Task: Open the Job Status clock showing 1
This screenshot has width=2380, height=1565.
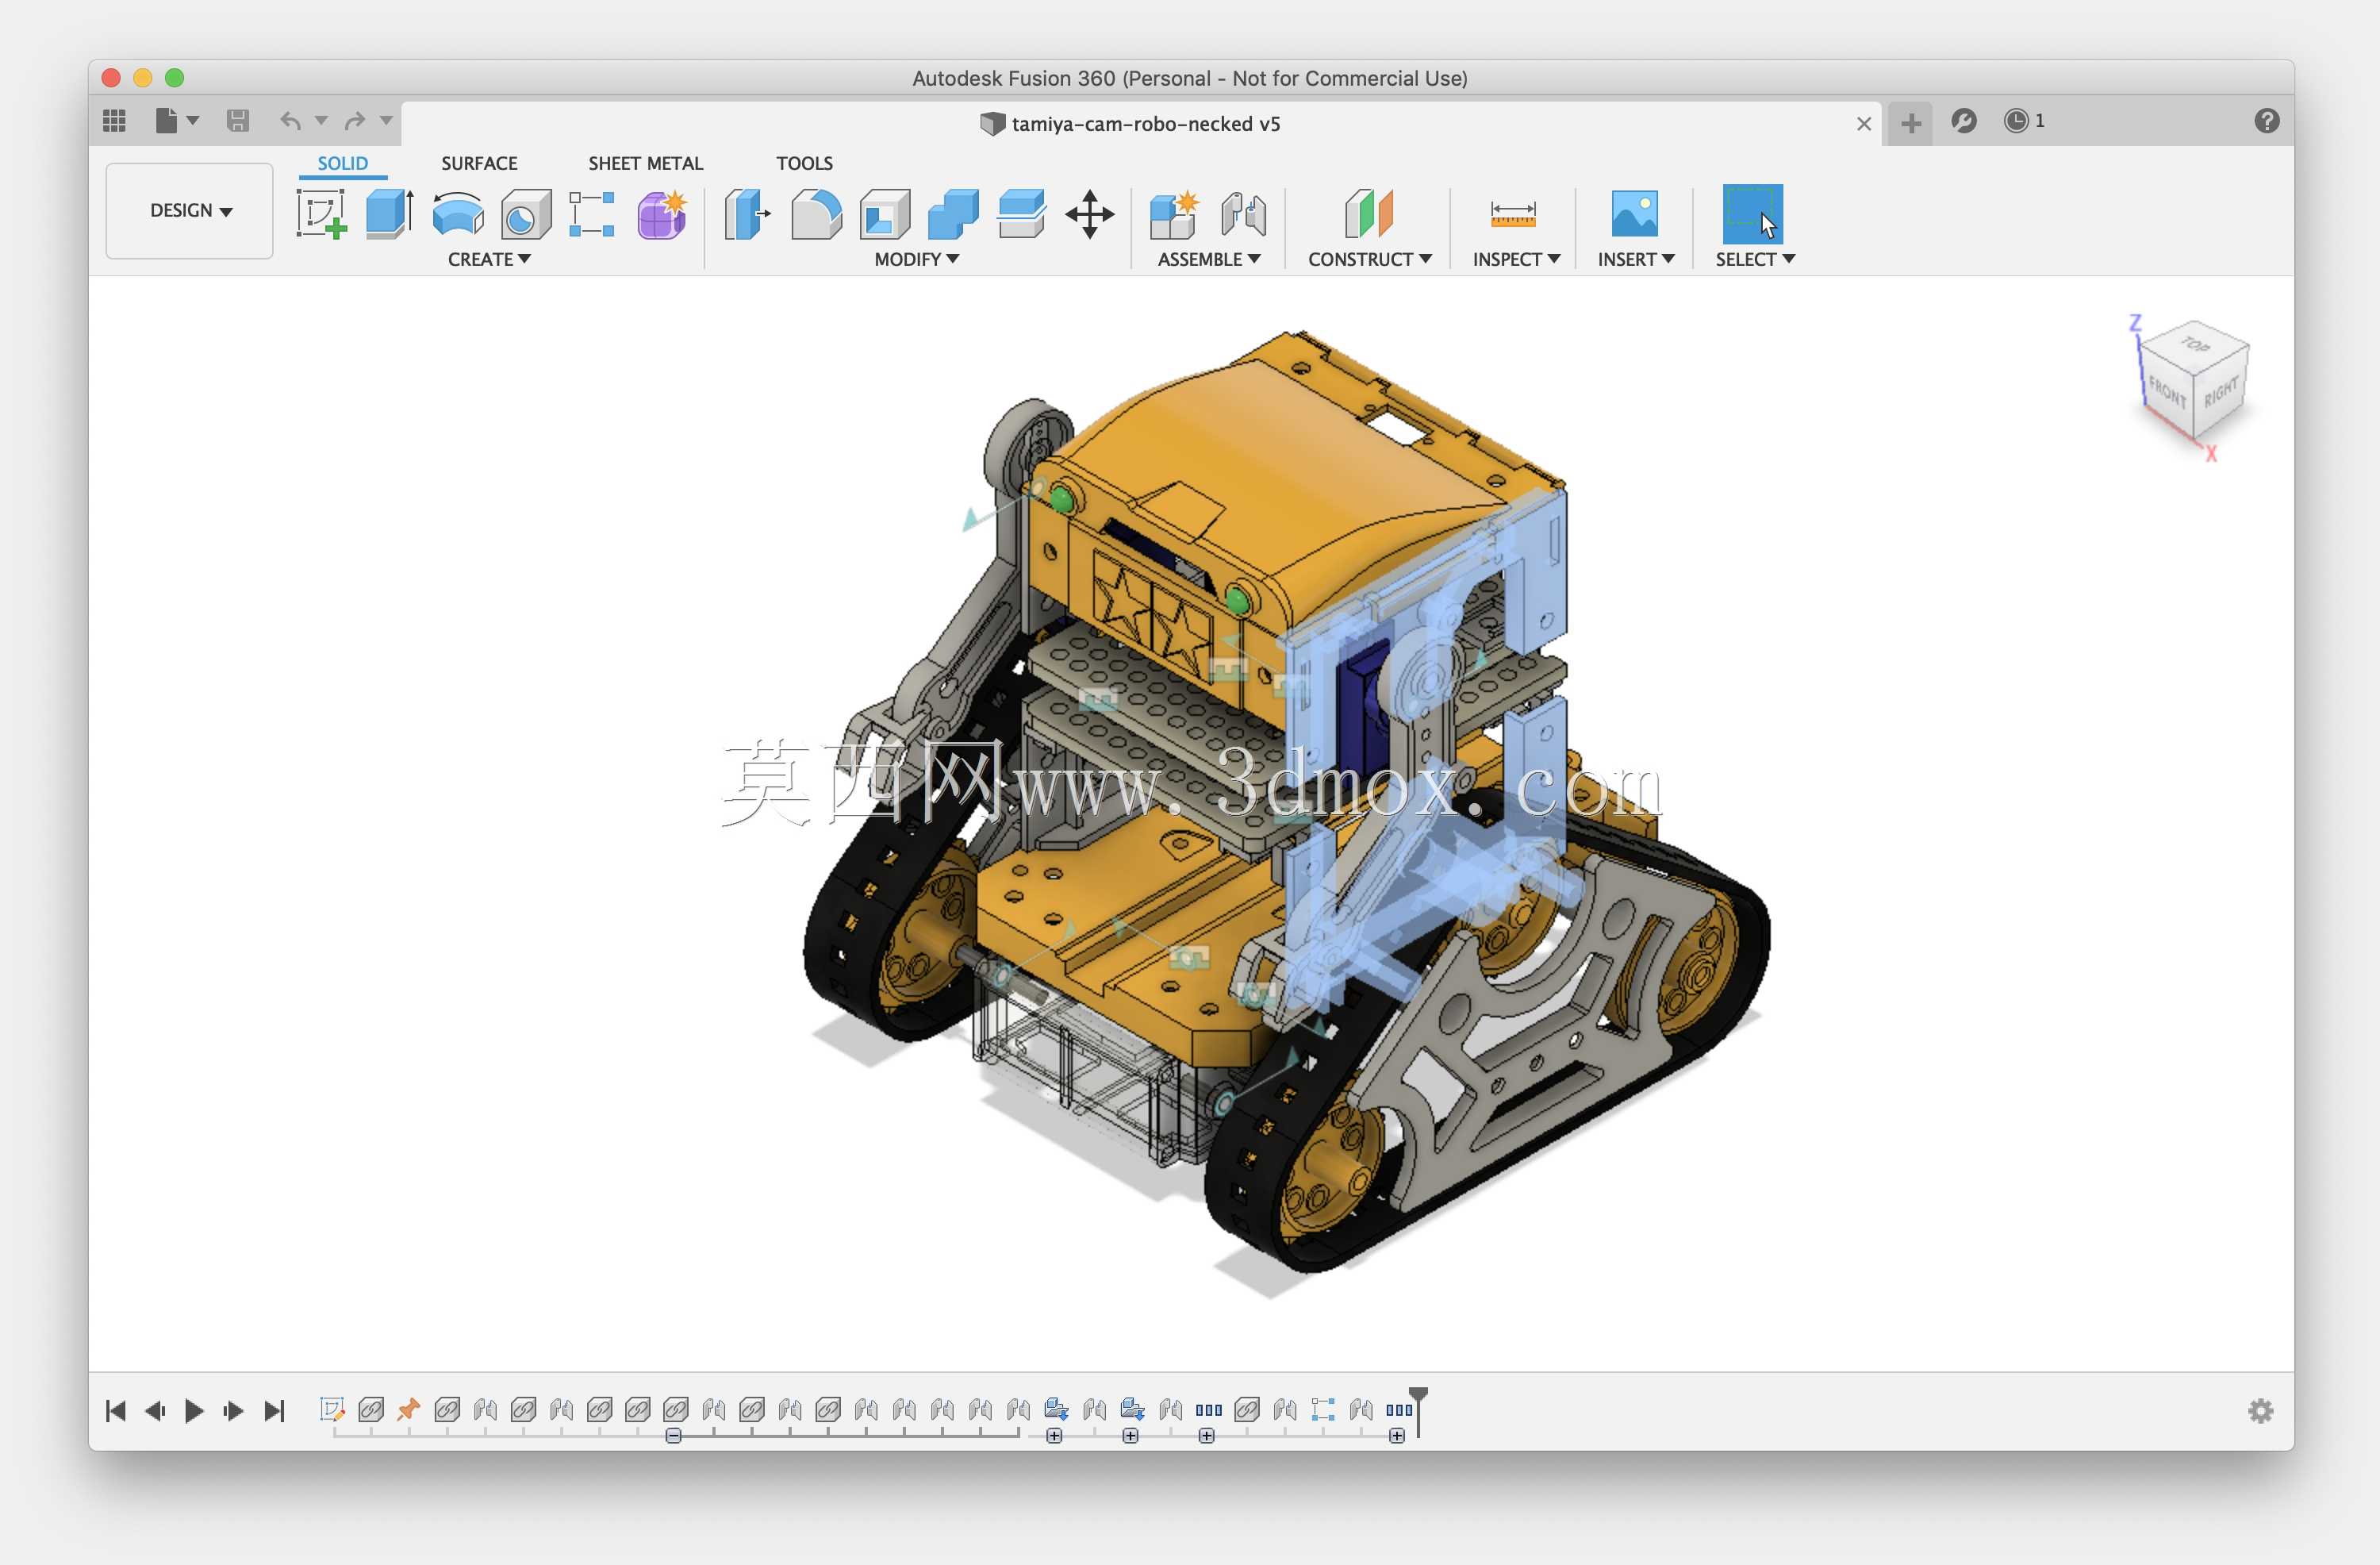Action: [x=2024, y=121]
